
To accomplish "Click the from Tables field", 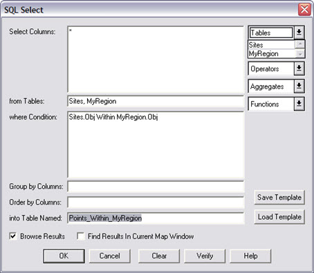I will coord(156,102).
